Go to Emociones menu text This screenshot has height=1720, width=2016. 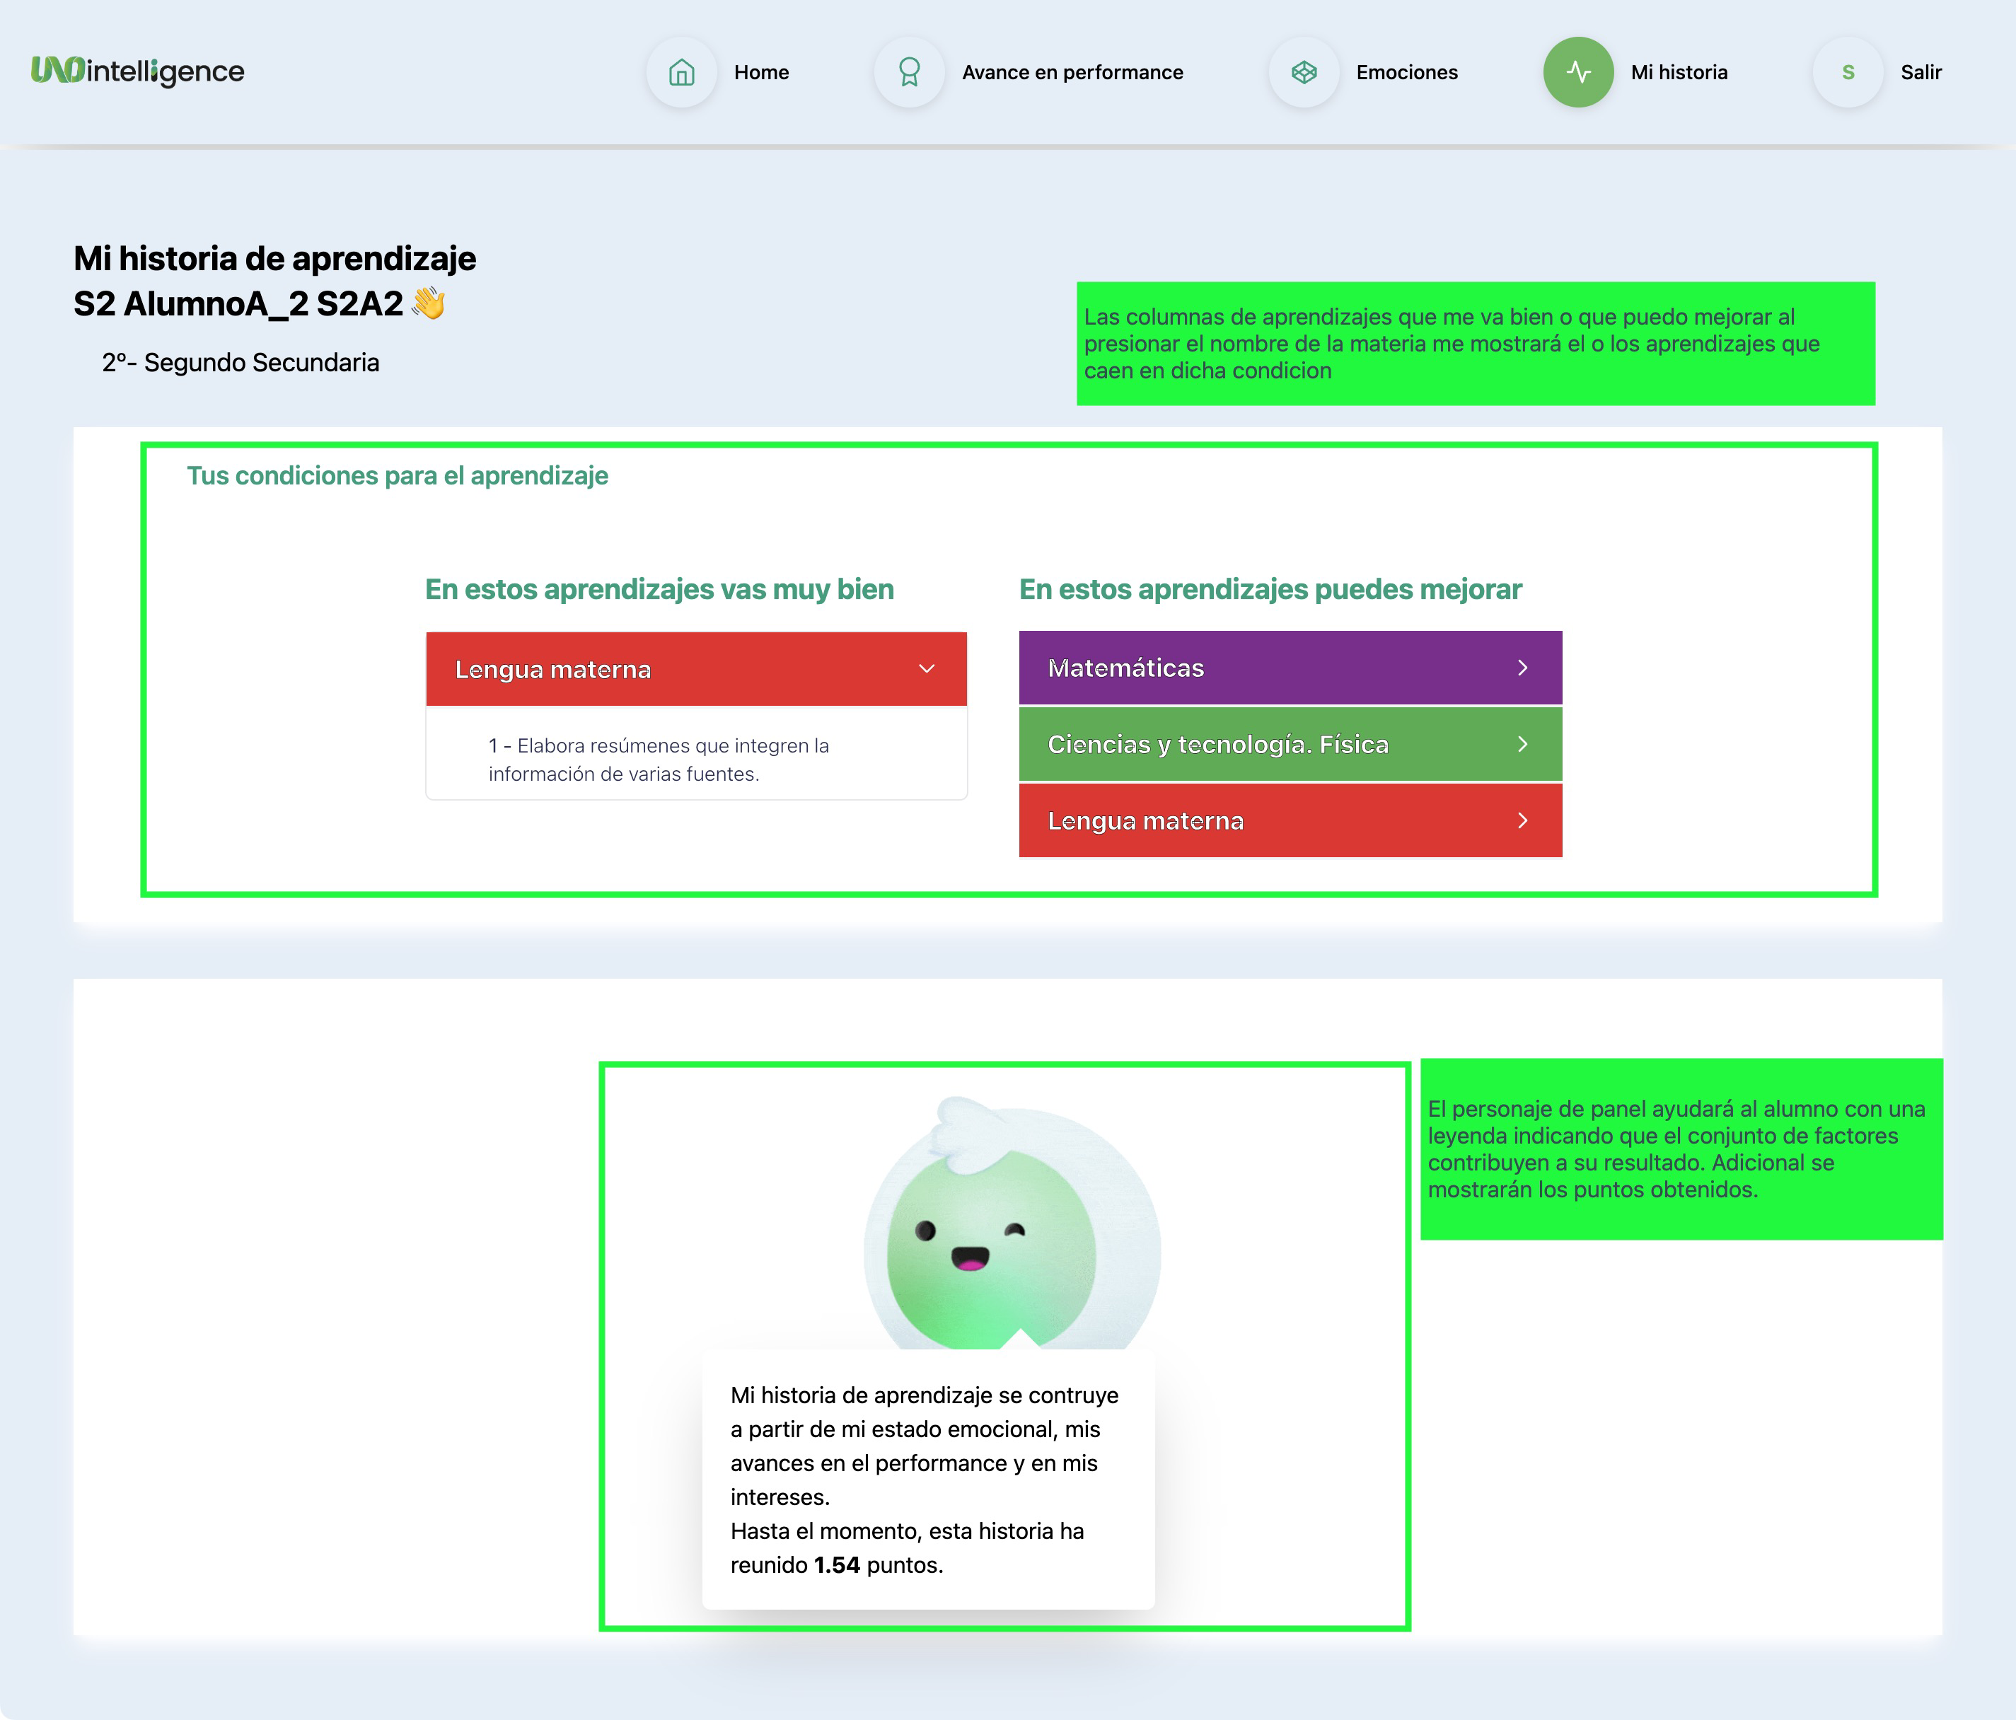click(x=1406, y=72)
